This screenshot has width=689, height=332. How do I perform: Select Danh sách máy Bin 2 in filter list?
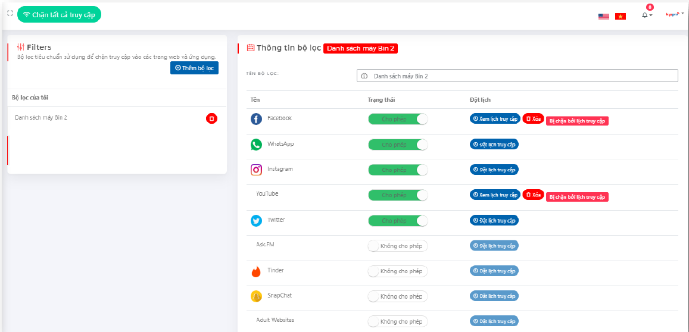coord(41,118)
